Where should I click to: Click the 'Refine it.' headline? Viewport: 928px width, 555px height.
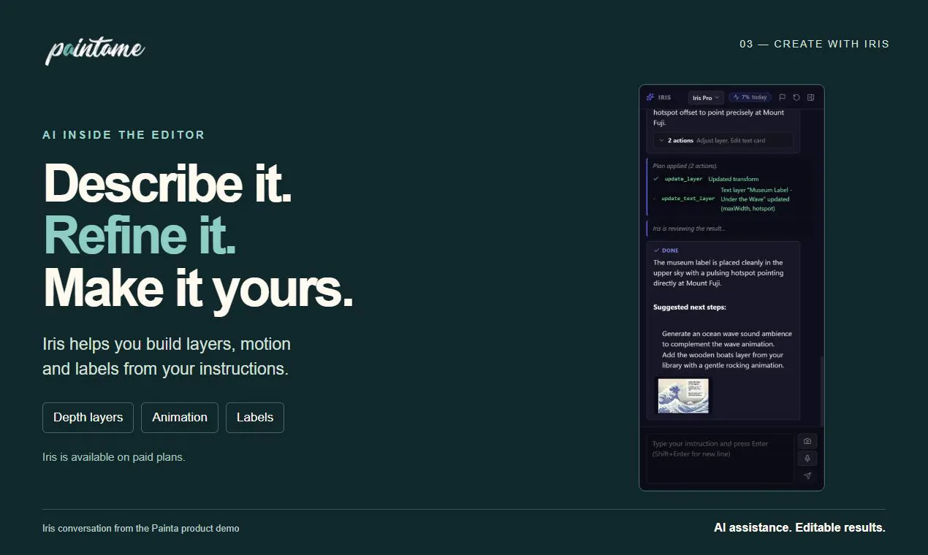tap(140, 235)
